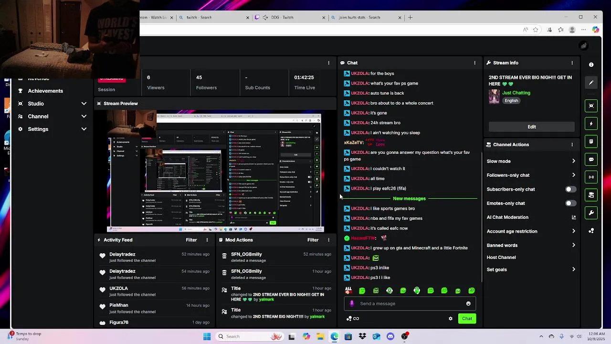Click the Stream Preview thumbnail

(x=216, y=172)
